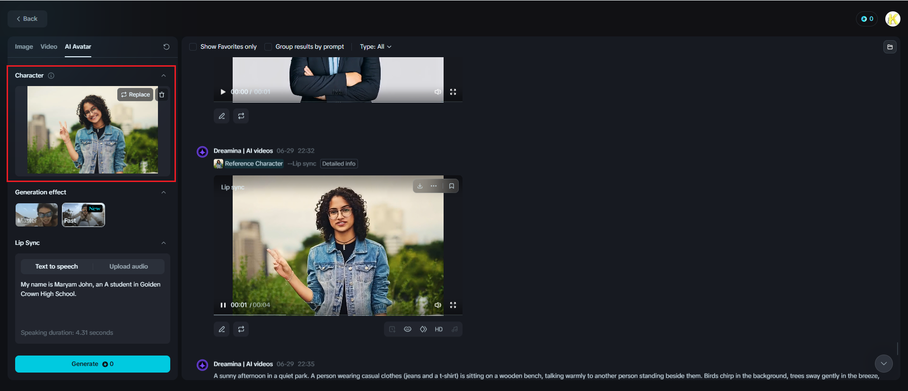Open the Reference Character link
The width and height of the screenshot is (908, 391).
(254, 164)
